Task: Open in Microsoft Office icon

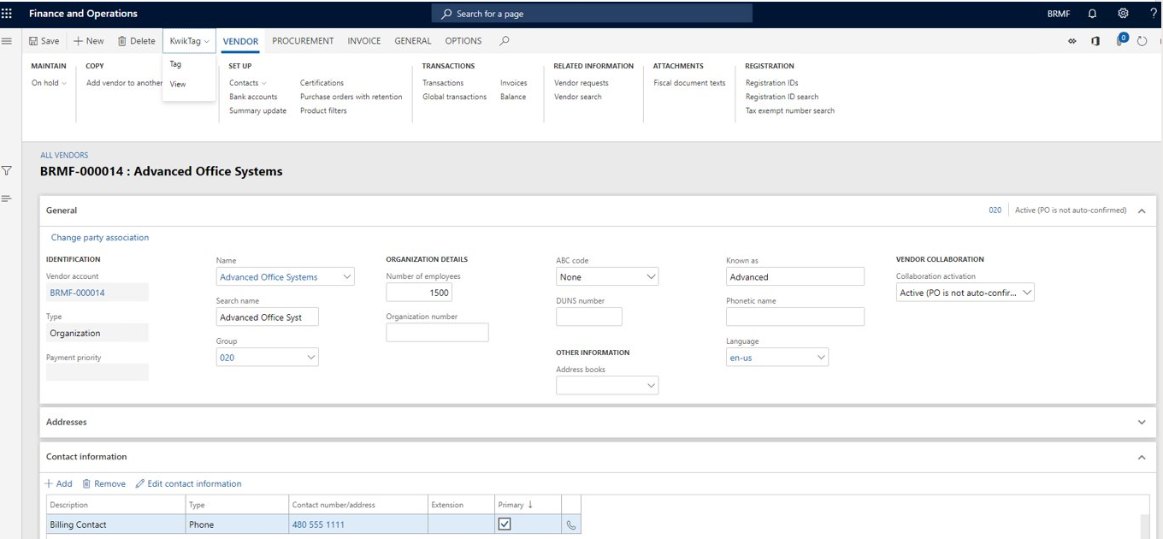Action: point(1095,41)
